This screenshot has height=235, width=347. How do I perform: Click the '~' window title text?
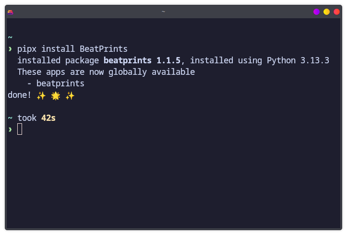tap(163, 12)
